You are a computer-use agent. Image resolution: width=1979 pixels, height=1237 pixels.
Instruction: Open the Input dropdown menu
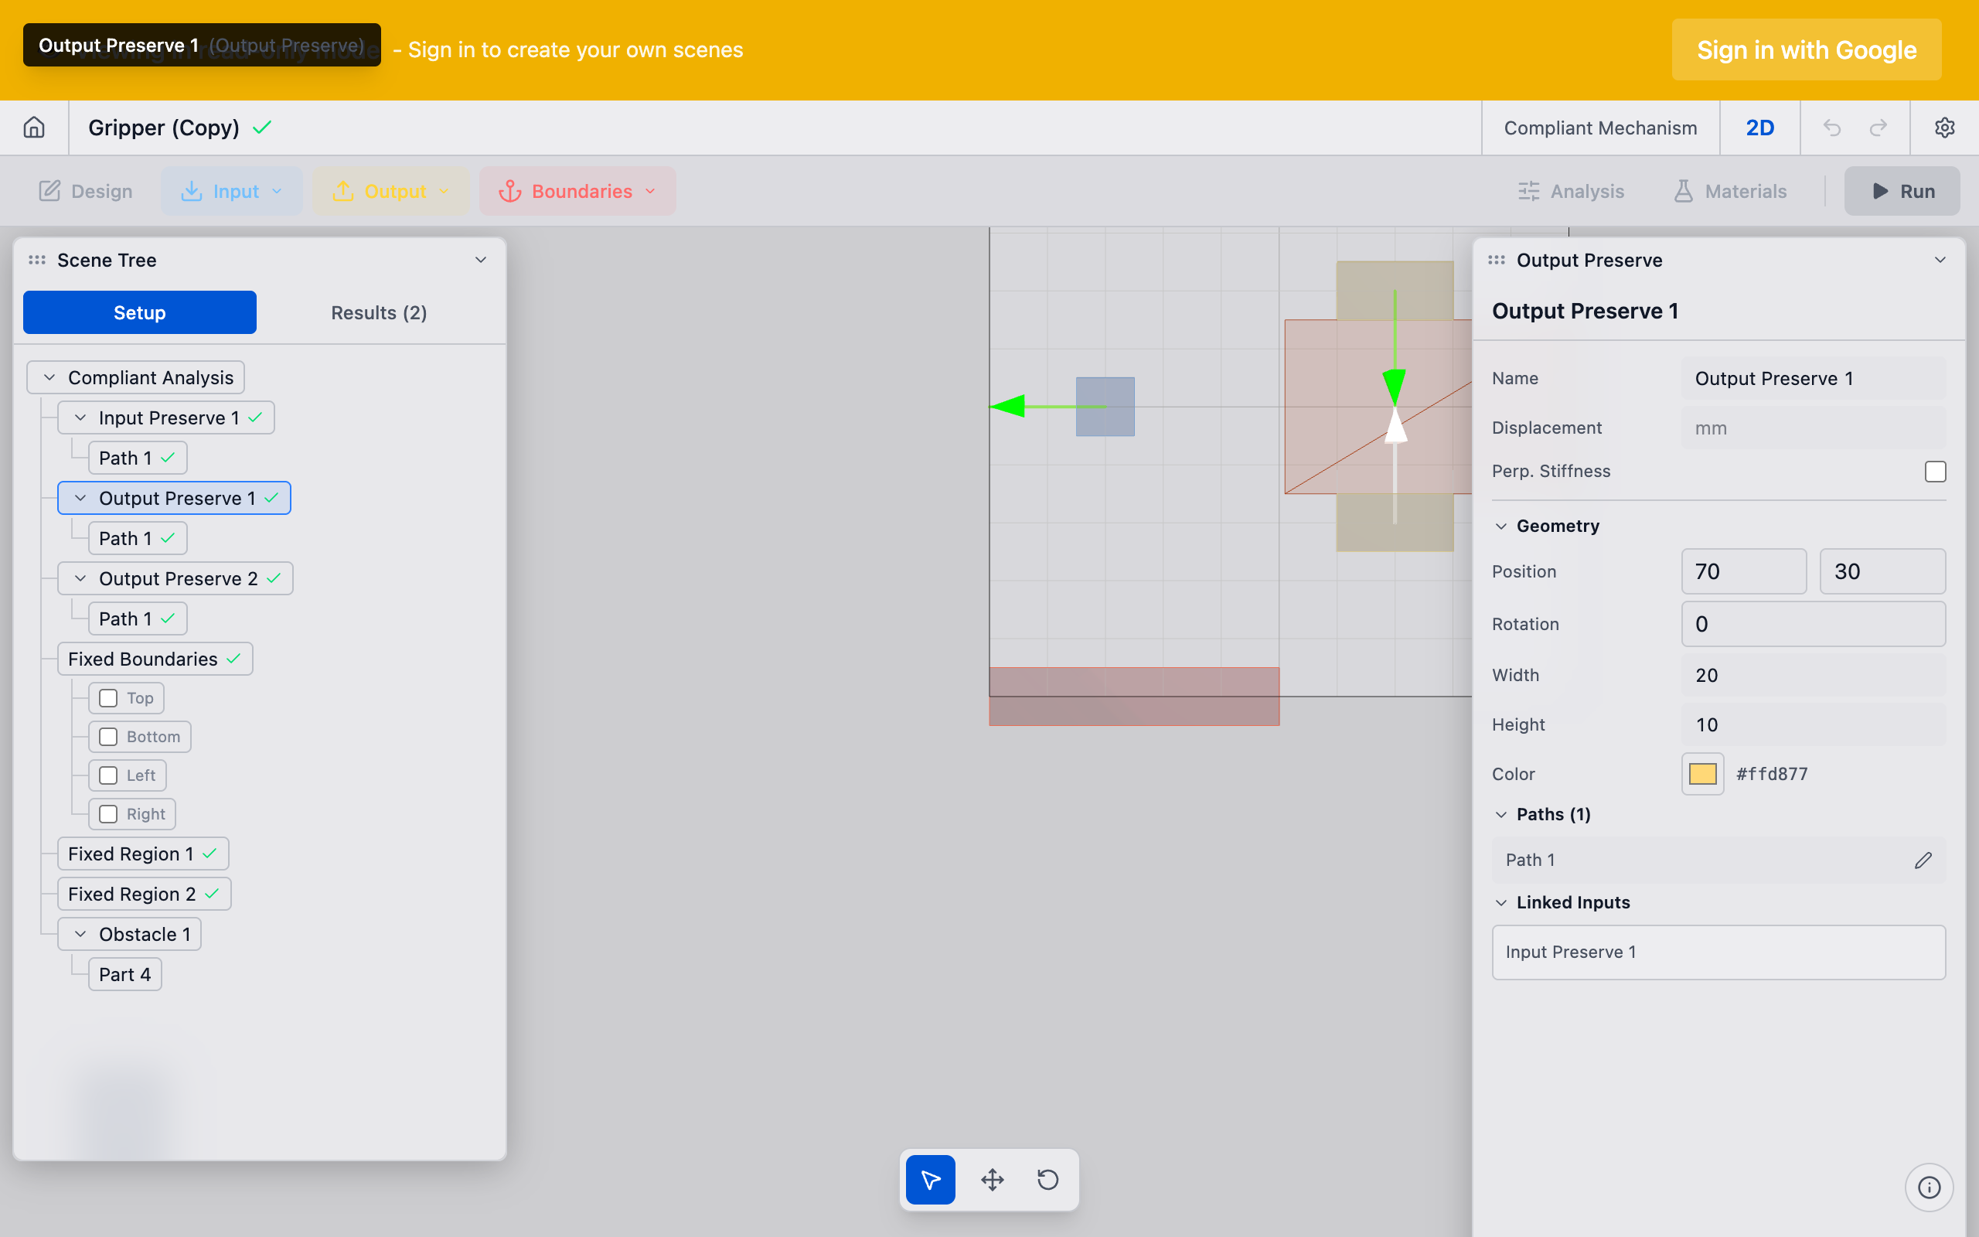tap(231, 192)
